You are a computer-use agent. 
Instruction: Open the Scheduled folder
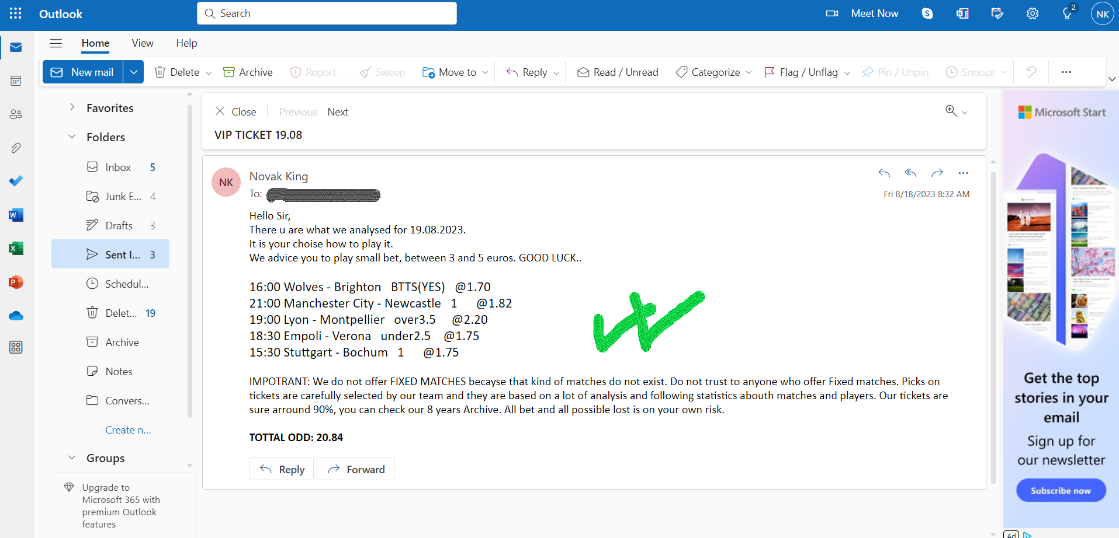pyautogui.click(x=110, y=284)
